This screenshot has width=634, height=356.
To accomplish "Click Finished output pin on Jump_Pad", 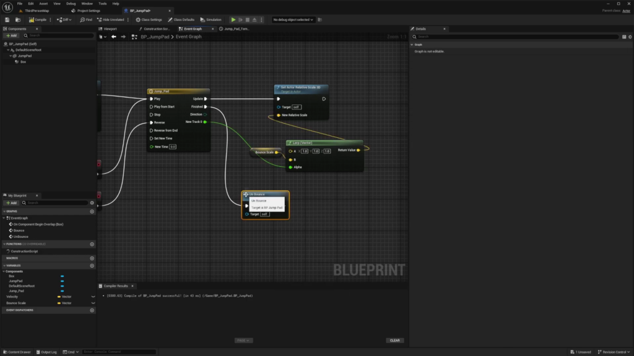I will [x=206, y=107].
